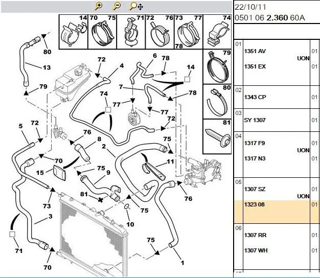Activate the zoom and pan tool icon

pyautogui.click(x=136, y=6)
